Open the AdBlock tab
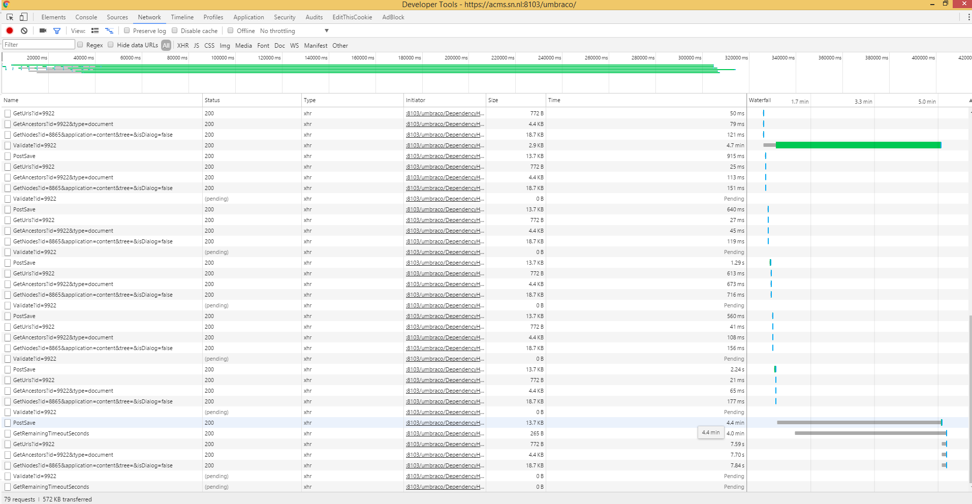972x504 pixels. 393,17
